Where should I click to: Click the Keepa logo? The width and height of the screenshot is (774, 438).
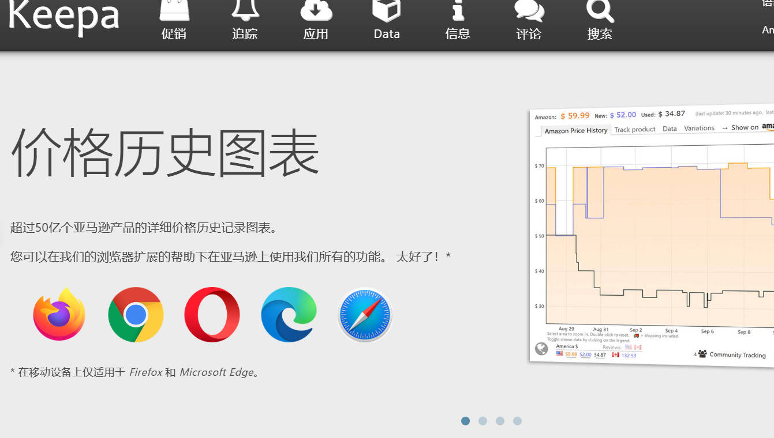pos(63,18)
